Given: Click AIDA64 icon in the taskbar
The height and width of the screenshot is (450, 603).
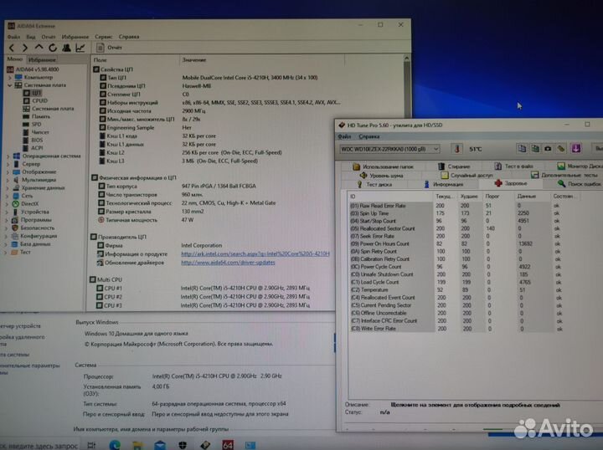Looking at the screenshot, I should 228,445.
